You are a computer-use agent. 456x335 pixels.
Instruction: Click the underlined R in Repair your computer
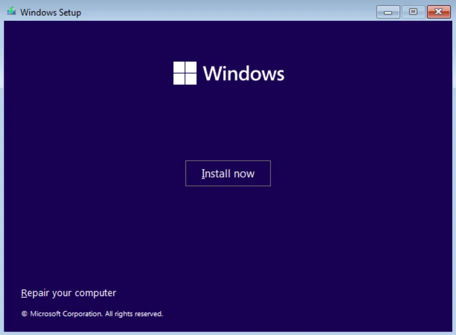pos(23,293)
